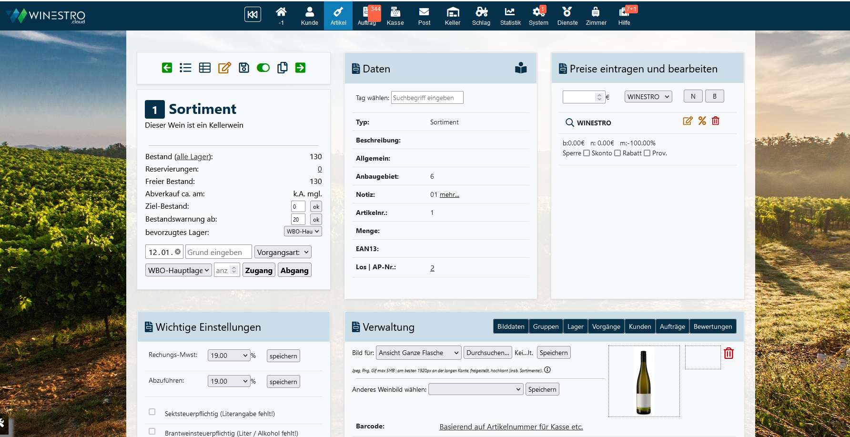Check the Sperre checkbox

[x=587, y=153]
